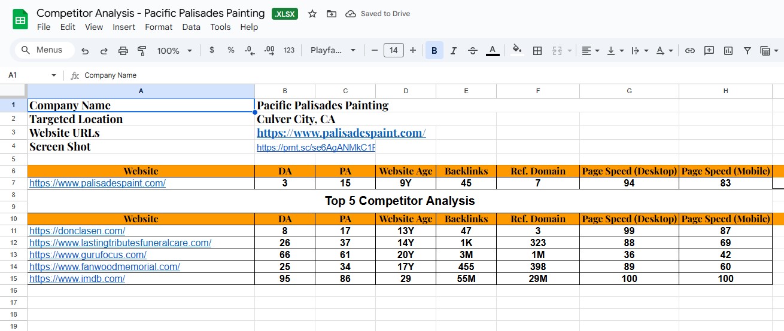Toggle bold formatting

pos(434,51)
